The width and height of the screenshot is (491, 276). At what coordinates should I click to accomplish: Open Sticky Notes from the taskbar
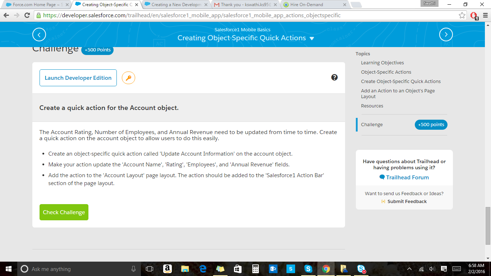(x=220, y=269)
